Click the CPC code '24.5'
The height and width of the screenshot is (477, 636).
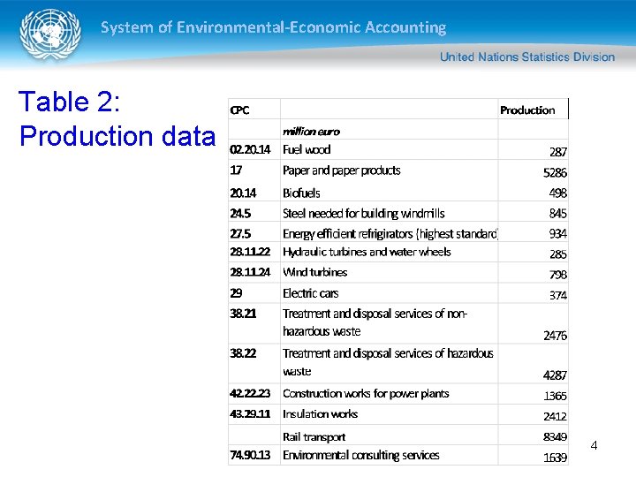click(x=240, y=214)
